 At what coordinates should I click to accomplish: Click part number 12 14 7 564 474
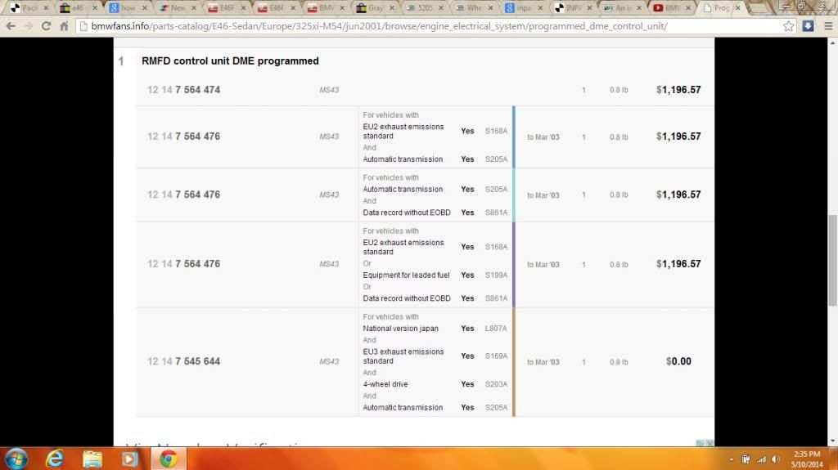coord(184,90)
